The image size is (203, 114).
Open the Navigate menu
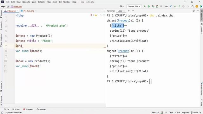point(26,2)
